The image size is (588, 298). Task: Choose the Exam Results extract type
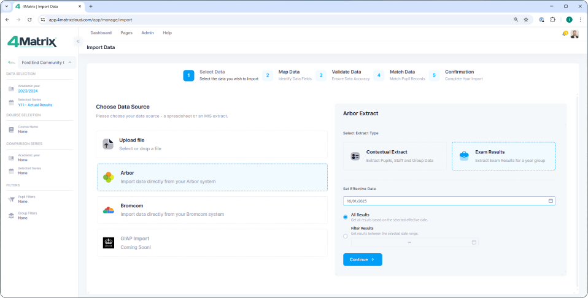503,156
